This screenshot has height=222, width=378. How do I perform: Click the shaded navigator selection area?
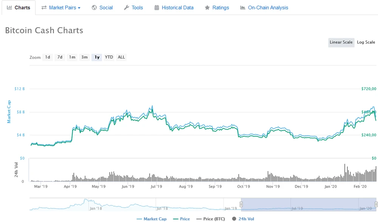(308, 204)
